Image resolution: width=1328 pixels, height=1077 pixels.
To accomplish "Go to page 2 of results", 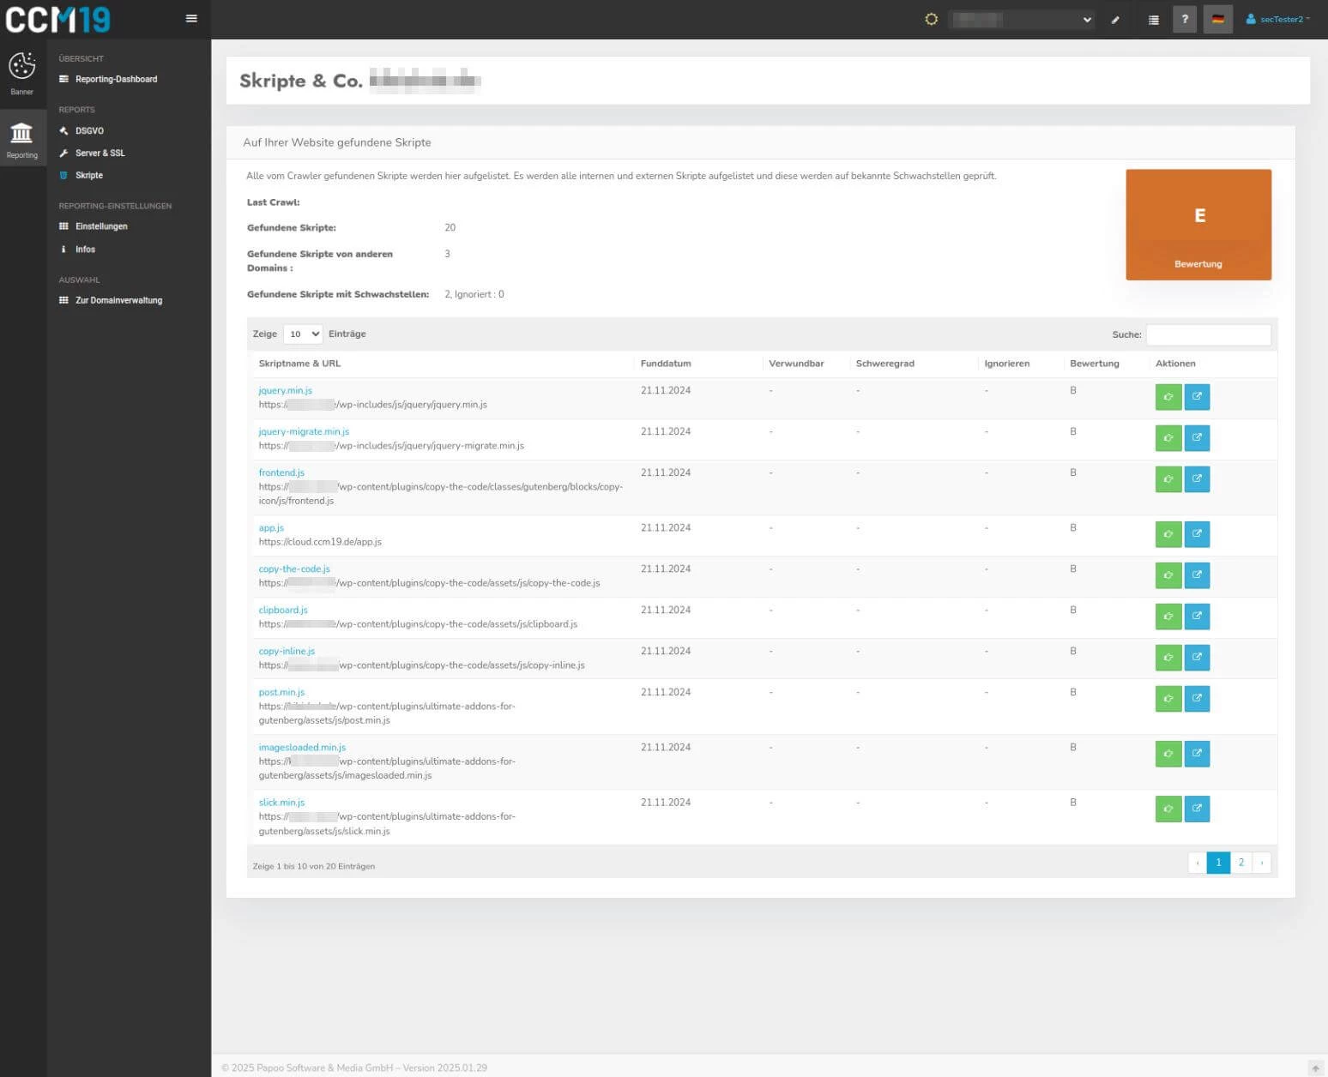I will pyautogui.click(x=1240, y=863).
